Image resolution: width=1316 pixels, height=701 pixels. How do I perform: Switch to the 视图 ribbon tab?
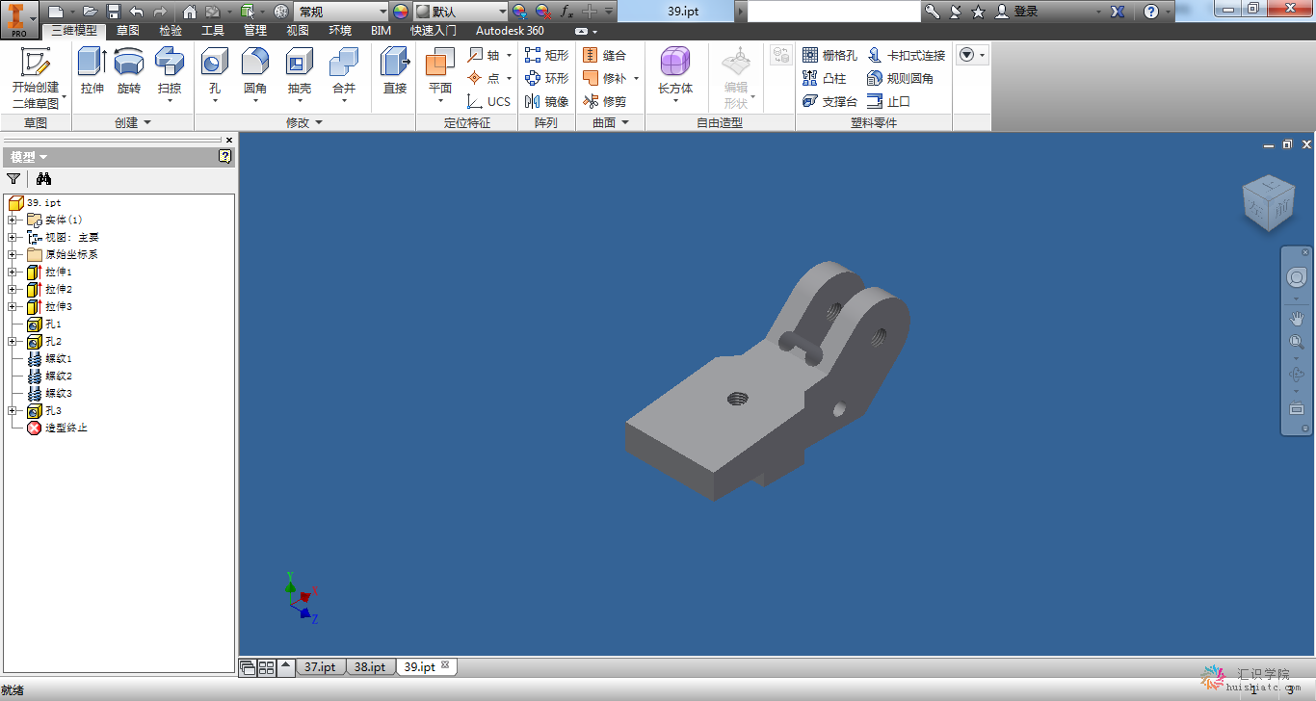[298, 31]
